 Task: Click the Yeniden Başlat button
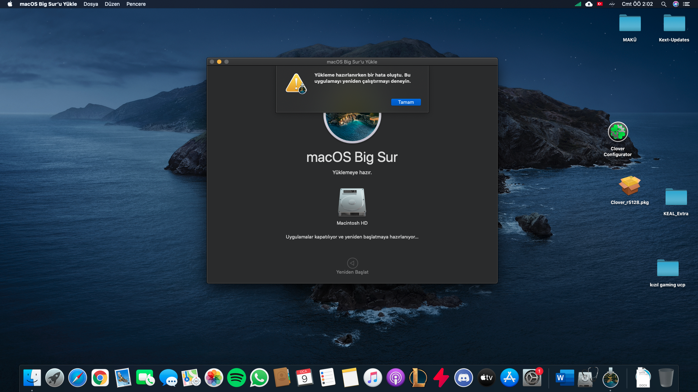[x=352, y=266]
